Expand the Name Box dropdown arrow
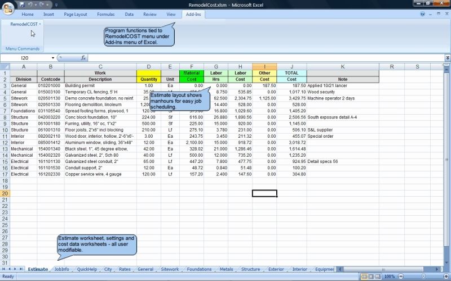This screenshot has height=281, width=451. tap(53, 58)
